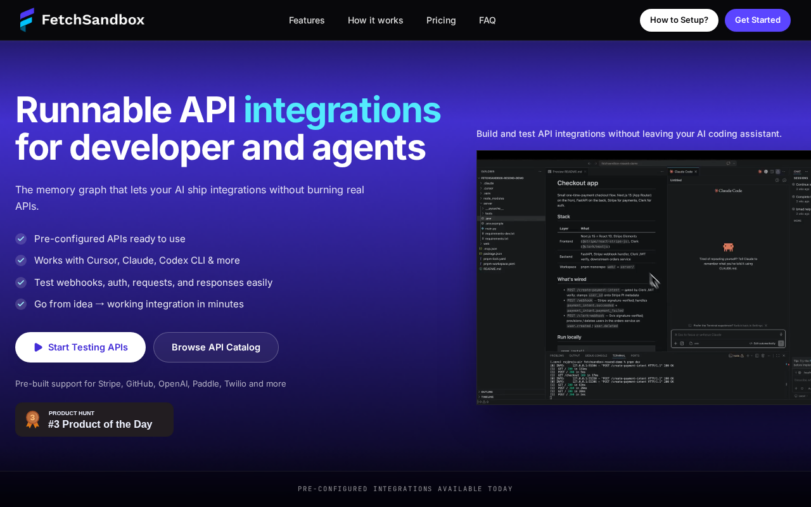Click text "Go from idea → working integration in minutes"
Image resolution: width=811 pixels, height=507 pixels.
[139, 304]
